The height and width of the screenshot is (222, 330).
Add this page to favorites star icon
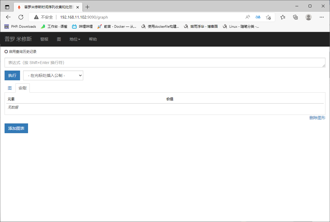[268, 17]
